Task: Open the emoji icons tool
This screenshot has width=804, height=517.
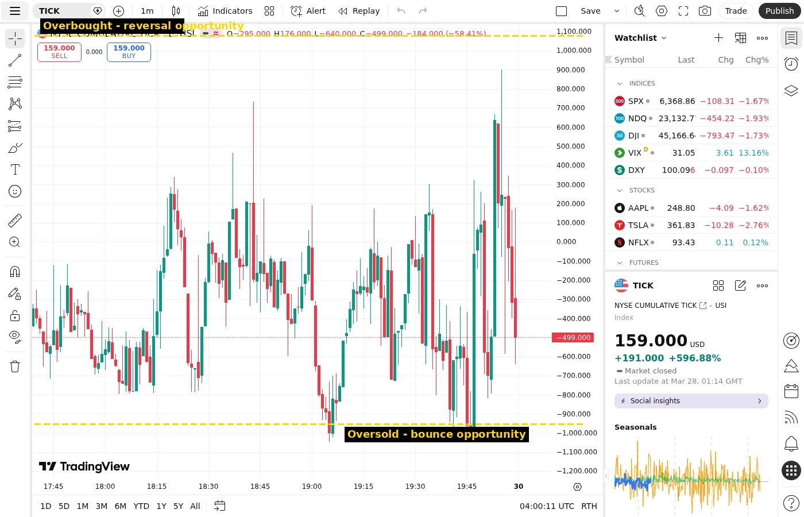Action: 15,191
